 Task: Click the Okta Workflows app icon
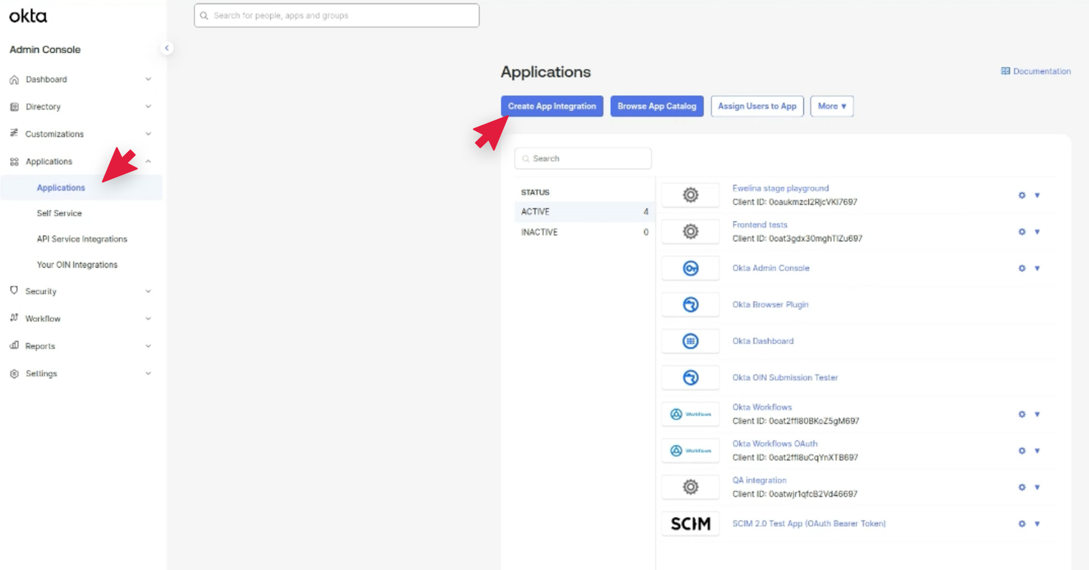tap(690, 414)
